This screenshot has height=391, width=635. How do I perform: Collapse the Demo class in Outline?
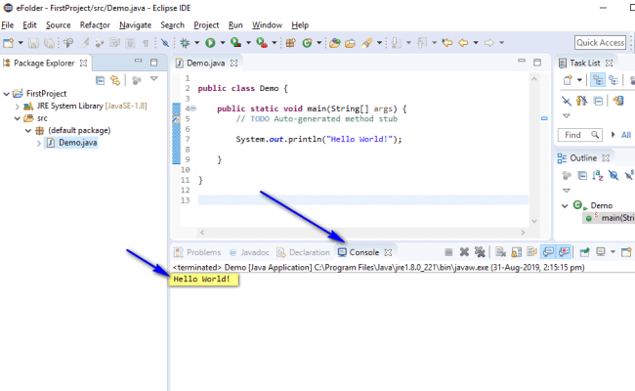(x=565, y=206)
